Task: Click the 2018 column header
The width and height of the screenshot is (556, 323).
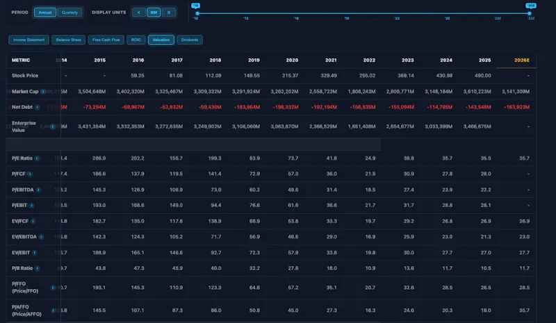Action: pos(215,60)
